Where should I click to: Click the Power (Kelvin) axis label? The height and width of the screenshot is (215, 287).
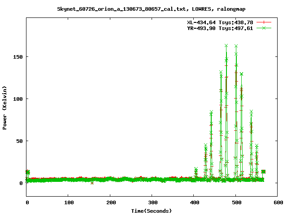[x=4, y=108]
